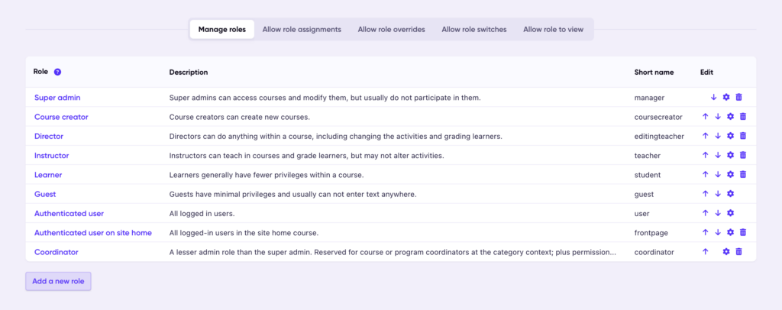This screenshot has width=782, height=310.
Task: Move the Coordinator role up
Action: [705, 252]
